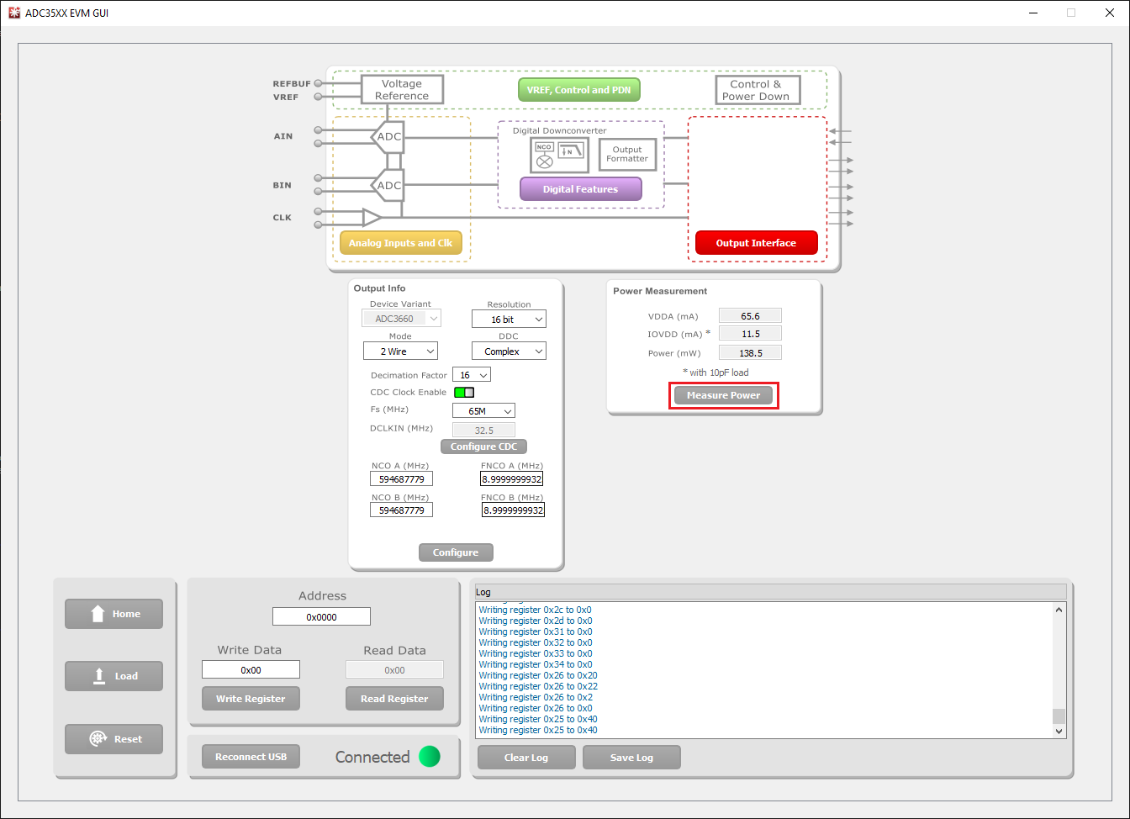Click the Read Register button
Image resolution: width=1130 pixels, height=819 pixels.
[x=394, y=699]
